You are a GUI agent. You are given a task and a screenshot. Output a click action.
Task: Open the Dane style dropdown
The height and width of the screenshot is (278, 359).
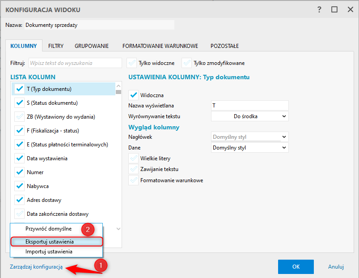[249, 147]
